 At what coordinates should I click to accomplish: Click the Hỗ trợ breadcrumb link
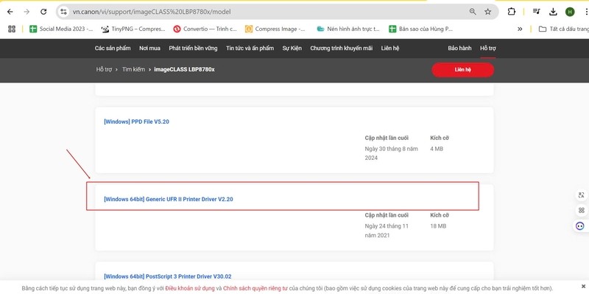(104, 69)
